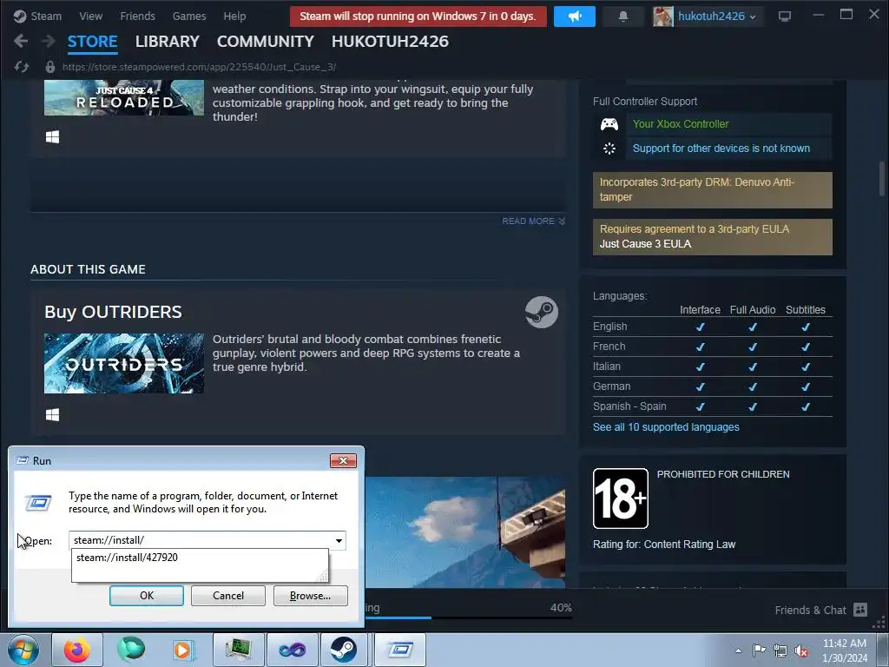Switch to Steam in the taskbar
889x667 pixels.
click(344, 650)
